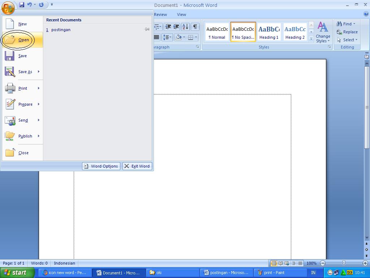Screen dimensions: 370x278
Task: Open the Select dropdown in Editing
Action: pos(347,40)
